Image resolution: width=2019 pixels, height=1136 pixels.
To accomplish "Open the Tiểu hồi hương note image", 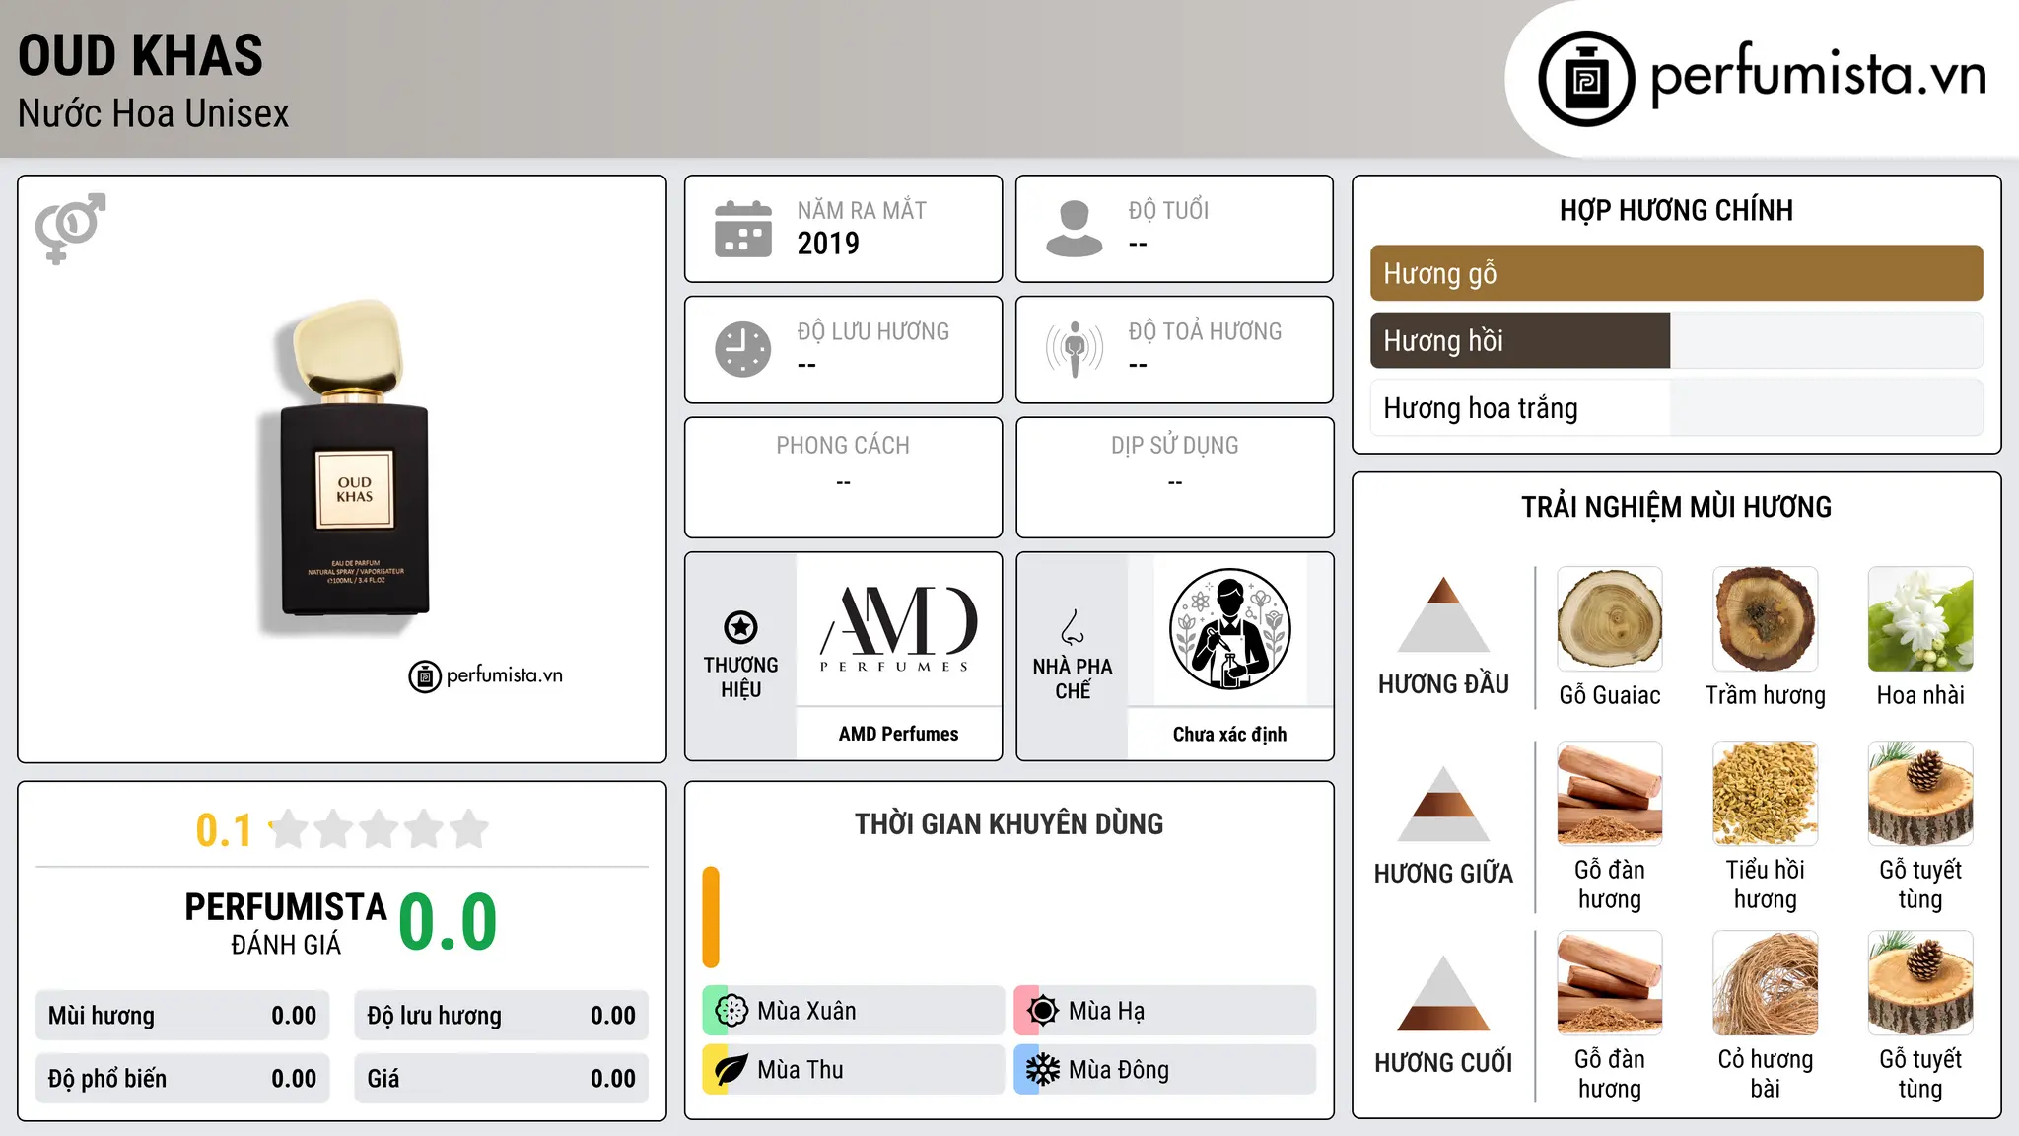I will tap(1766, 794).
